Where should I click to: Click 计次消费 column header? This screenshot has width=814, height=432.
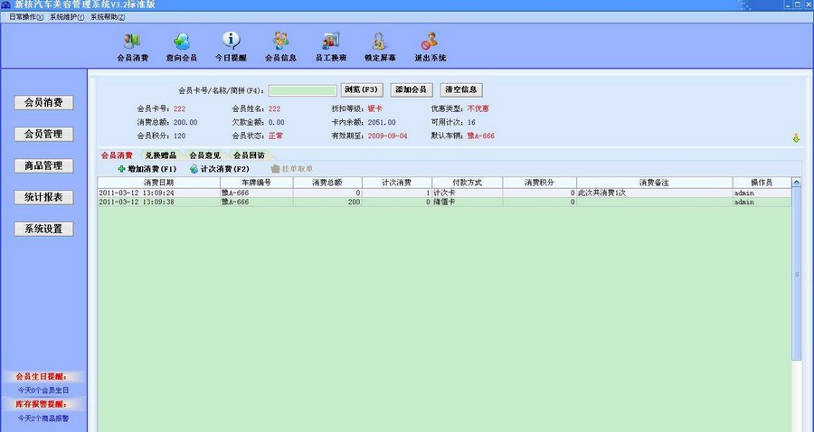coord(397,183)
